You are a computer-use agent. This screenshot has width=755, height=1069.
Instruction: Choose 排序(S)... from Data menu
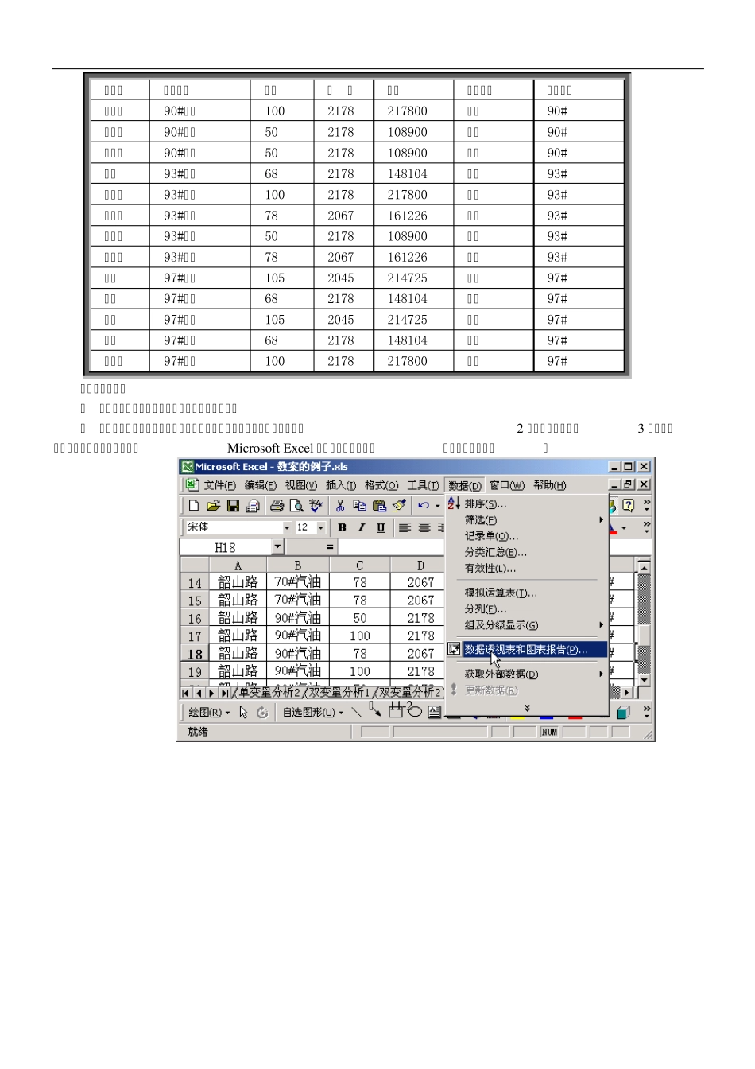pyautogui.click(x=527, y=503)
